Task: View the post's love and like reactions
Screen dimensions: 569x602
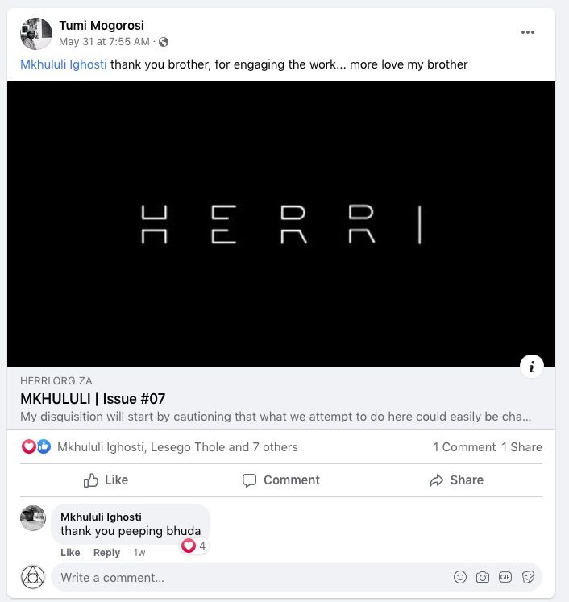Action: 35,447
